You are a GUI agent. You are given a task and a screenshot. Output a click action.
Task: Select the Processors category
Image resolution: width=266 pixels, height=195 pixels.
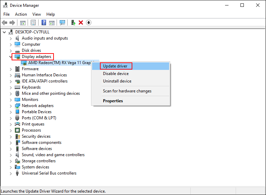31,130
